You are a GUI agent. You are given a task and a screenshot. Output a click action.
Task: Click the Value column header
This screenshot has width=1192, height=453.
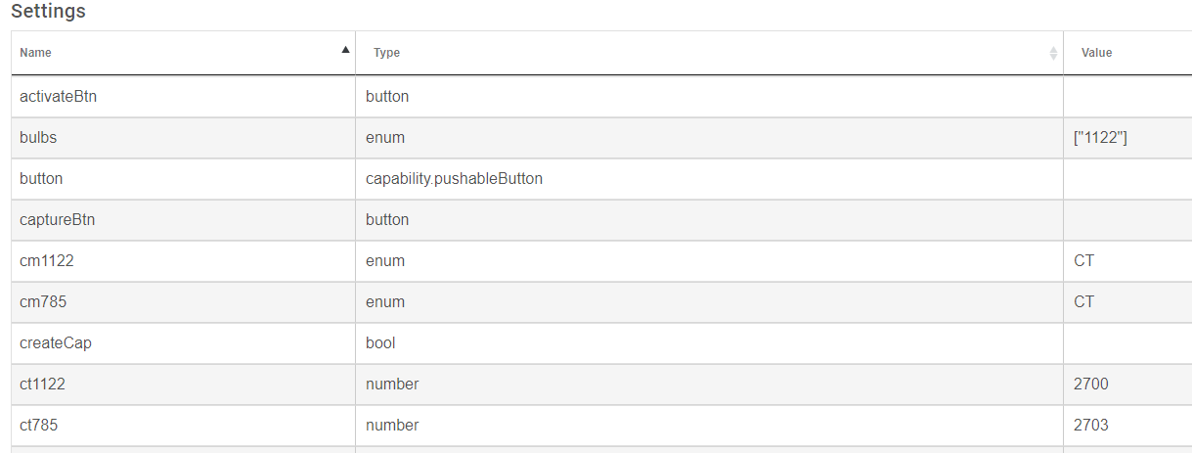1127,53
